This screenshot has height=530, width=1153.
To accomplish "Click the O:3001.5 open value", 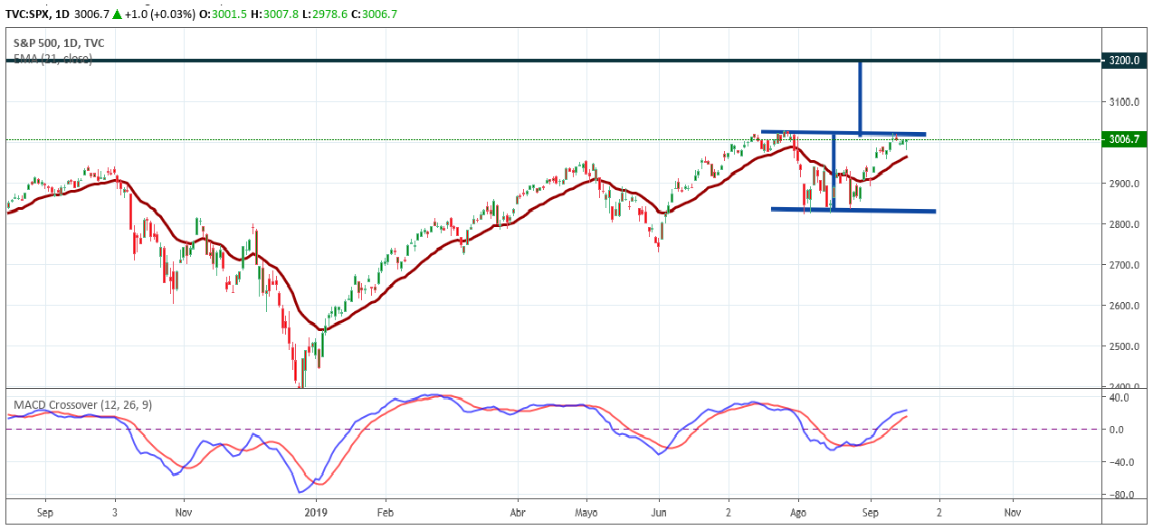I will pyautogui.click(x=223, y=14).
